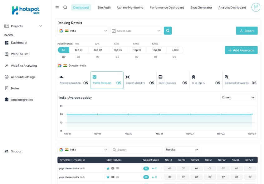Click the Content Score column header
This screenshot has height=184, width=264.
151,160
